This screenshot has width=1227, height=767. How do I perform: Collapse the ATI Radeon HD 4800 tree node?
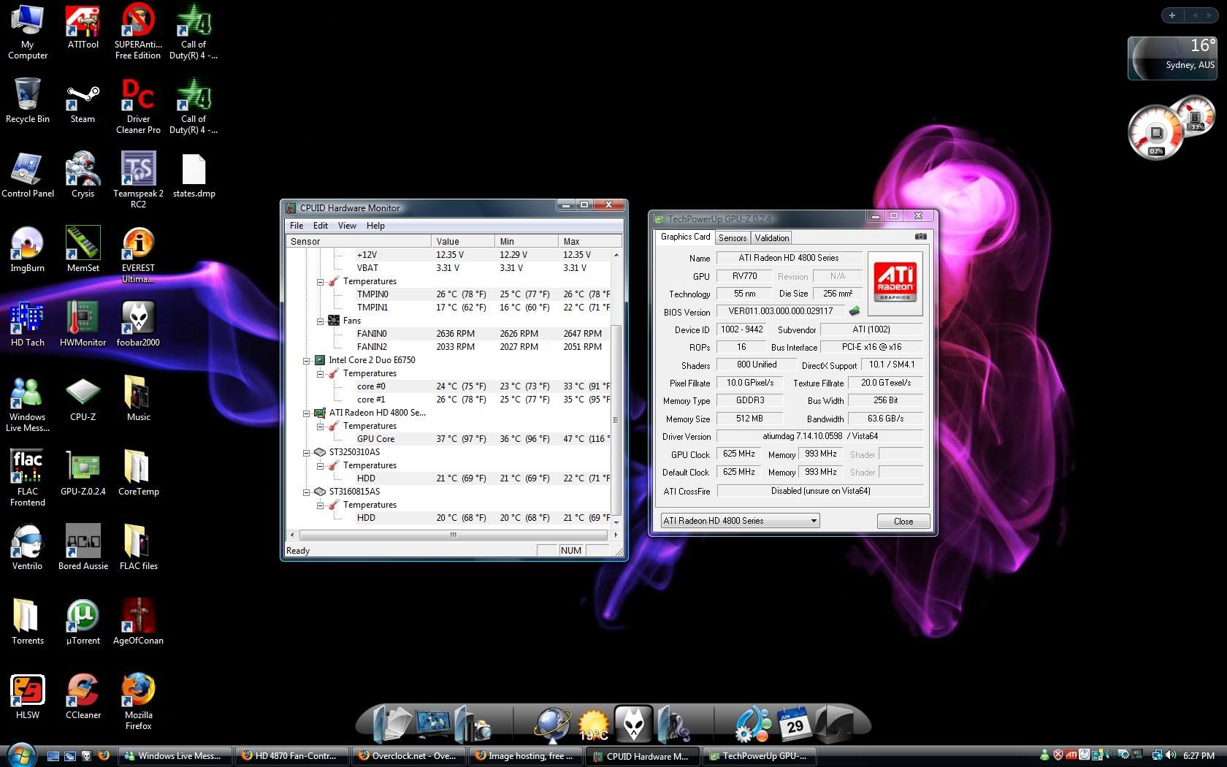(307, 413)
